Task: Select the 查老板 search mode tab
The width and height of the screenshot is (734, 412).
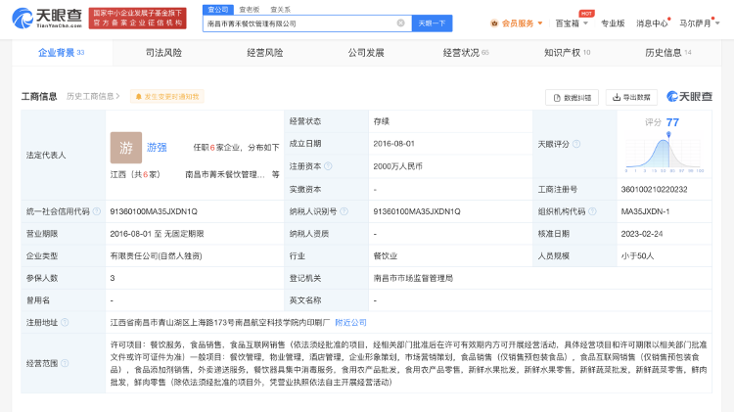Action: pos(249,9)
